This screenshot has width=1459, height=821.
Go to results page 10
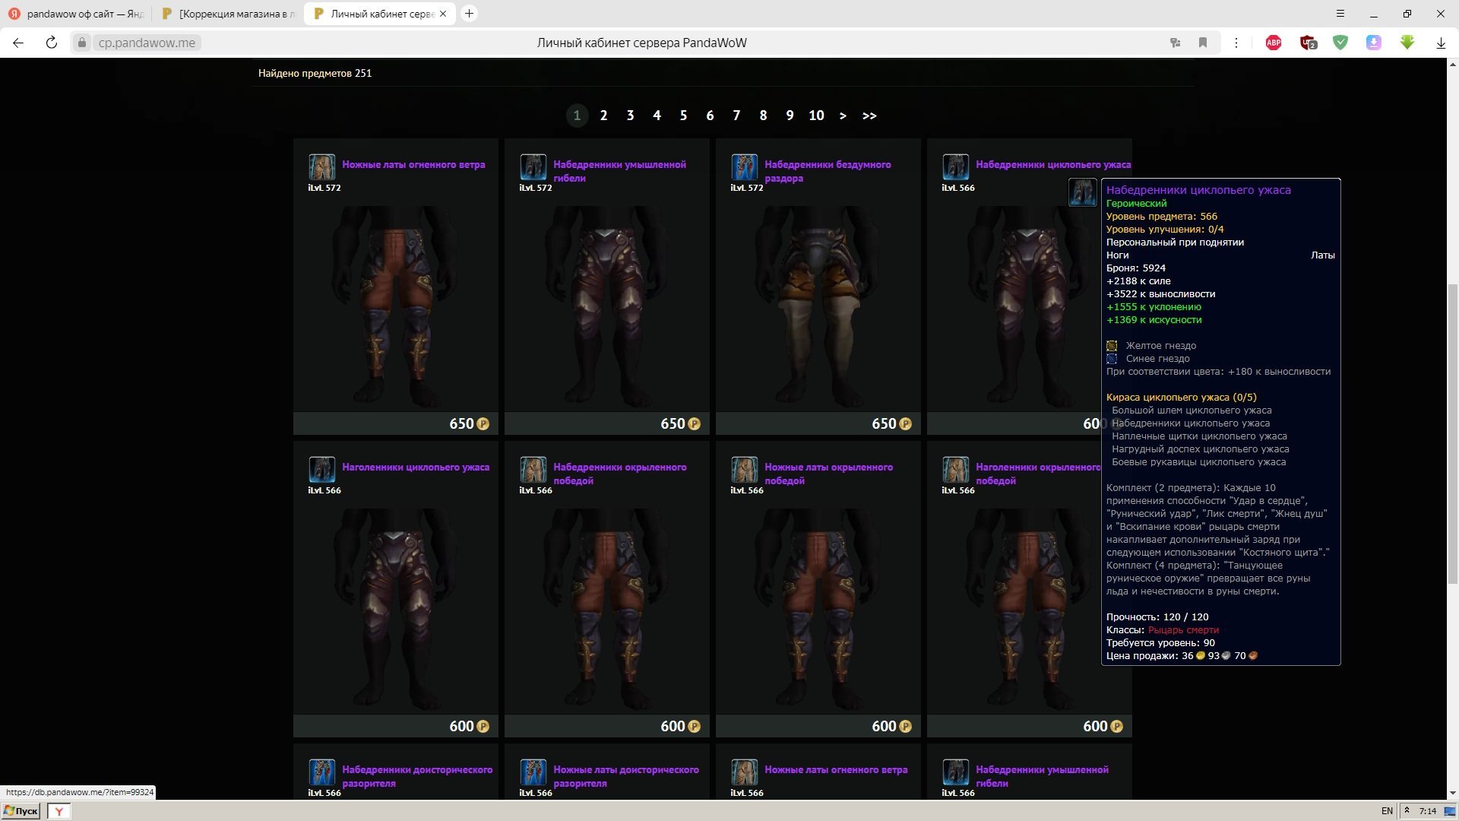point(816,116)
